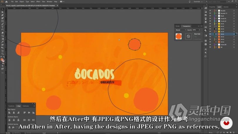238x134 pixels.
Task: Expand the CN 01 layer contents
Action: click(x=216, y=34)
